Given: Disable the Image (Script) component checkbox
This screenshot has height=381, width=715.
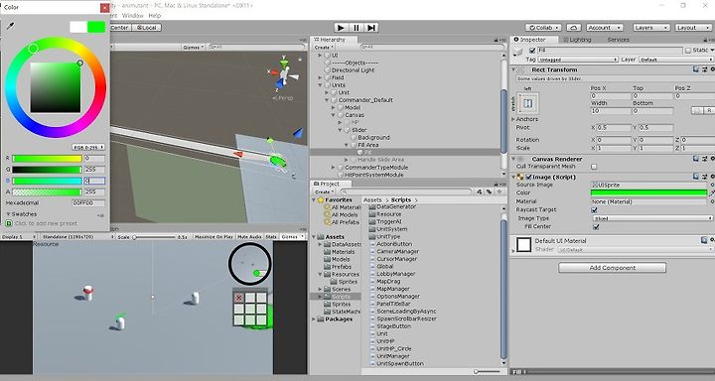Looking at the screenshot, I should point(529,177).
